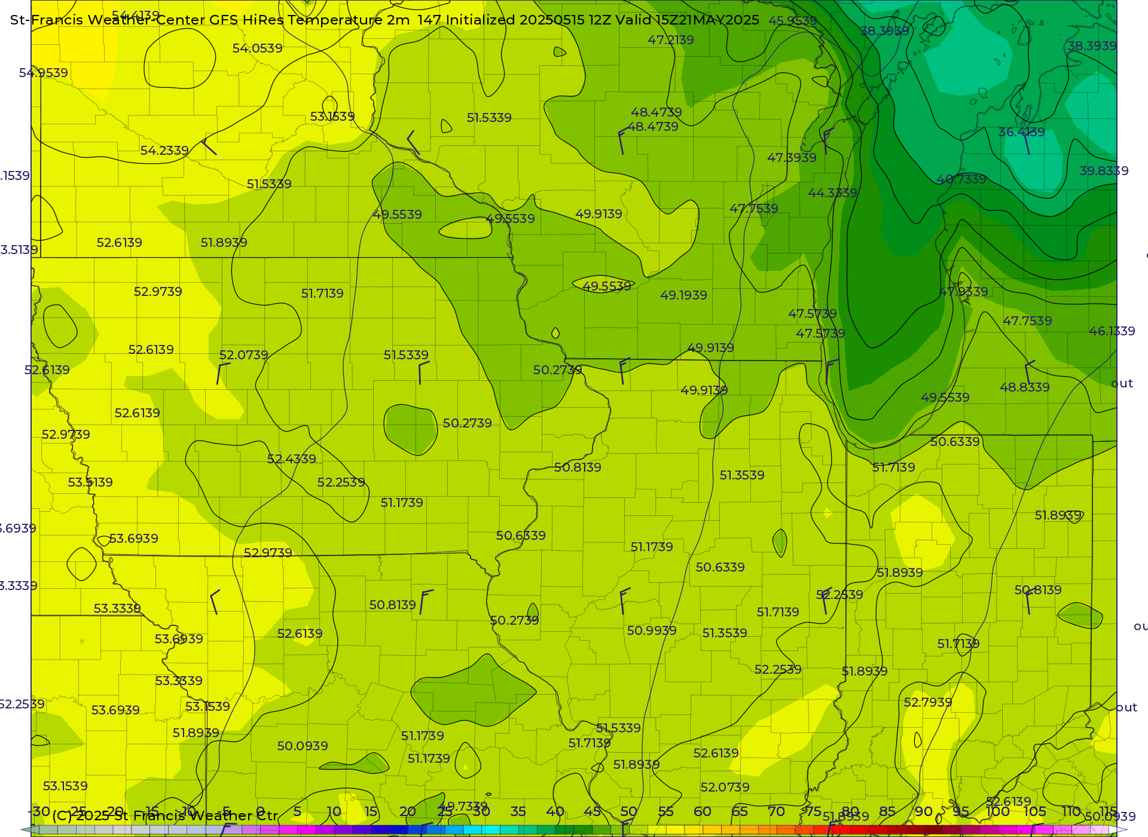Click the 48.8339 temperature reading
1148x837 pixels.
(x=1025, y=387)
